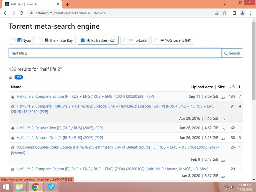
Task: Open a new browser tab
Action: [x=67, y=4]
